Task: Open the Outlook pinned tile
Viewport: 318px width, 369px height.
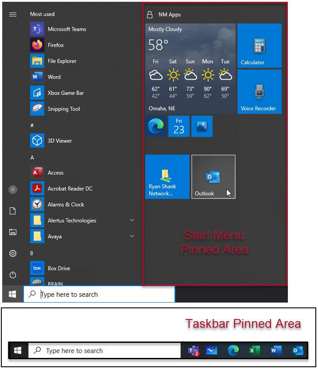Action: point(213,177)
